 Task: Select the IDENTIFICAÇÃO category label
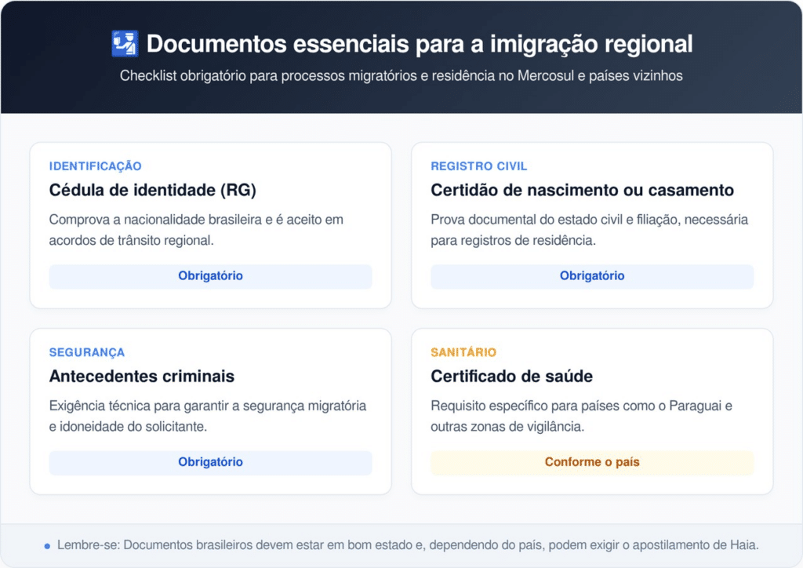click(95, 166)
